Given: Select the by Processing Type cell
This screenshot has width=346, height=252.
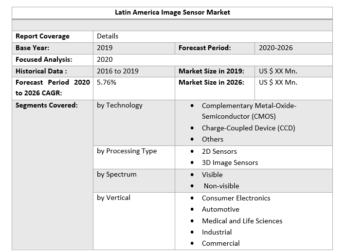Looking at the screenshot, I should pyautogui.click(x=127, y=151).
